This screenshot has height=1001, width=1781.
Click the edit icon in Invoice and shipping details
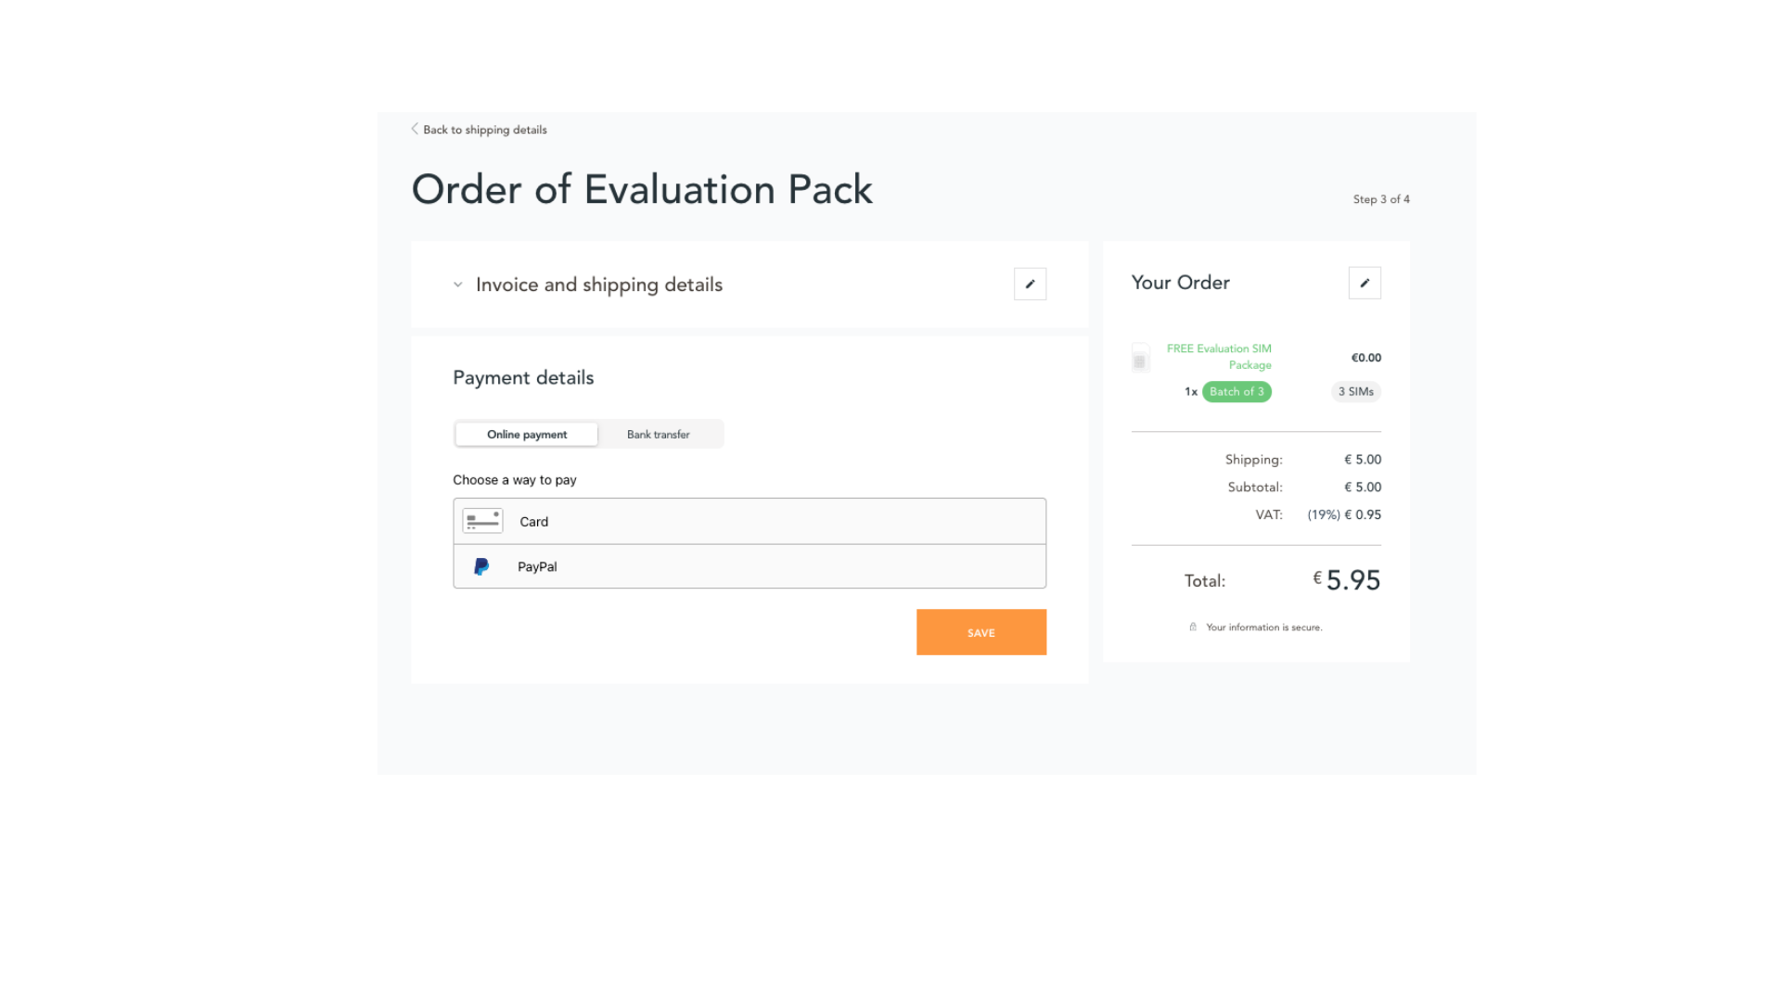click(1030, 284)
